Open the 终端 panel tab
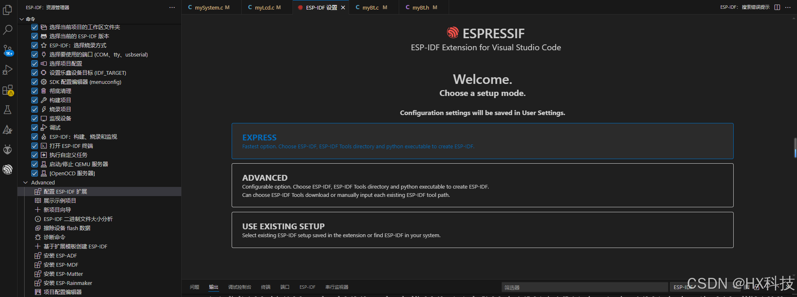The height and width of the screenshot is (297, 797). click(x=266, y=287)
